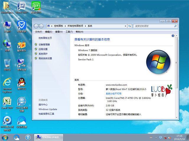Select the Computer (计算机) desktop icon
Viewport: 189px width, 141px height.
point(7,27)
